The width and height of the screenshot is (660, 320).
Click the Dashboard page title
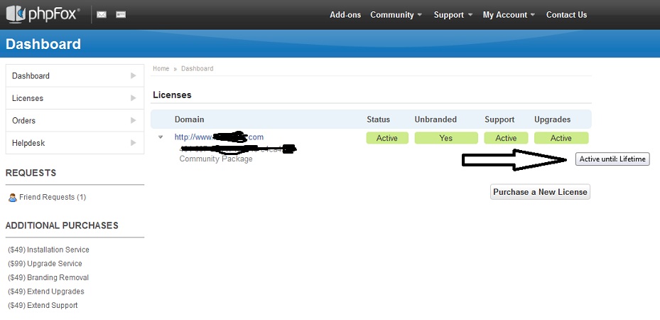click(43, 44)
